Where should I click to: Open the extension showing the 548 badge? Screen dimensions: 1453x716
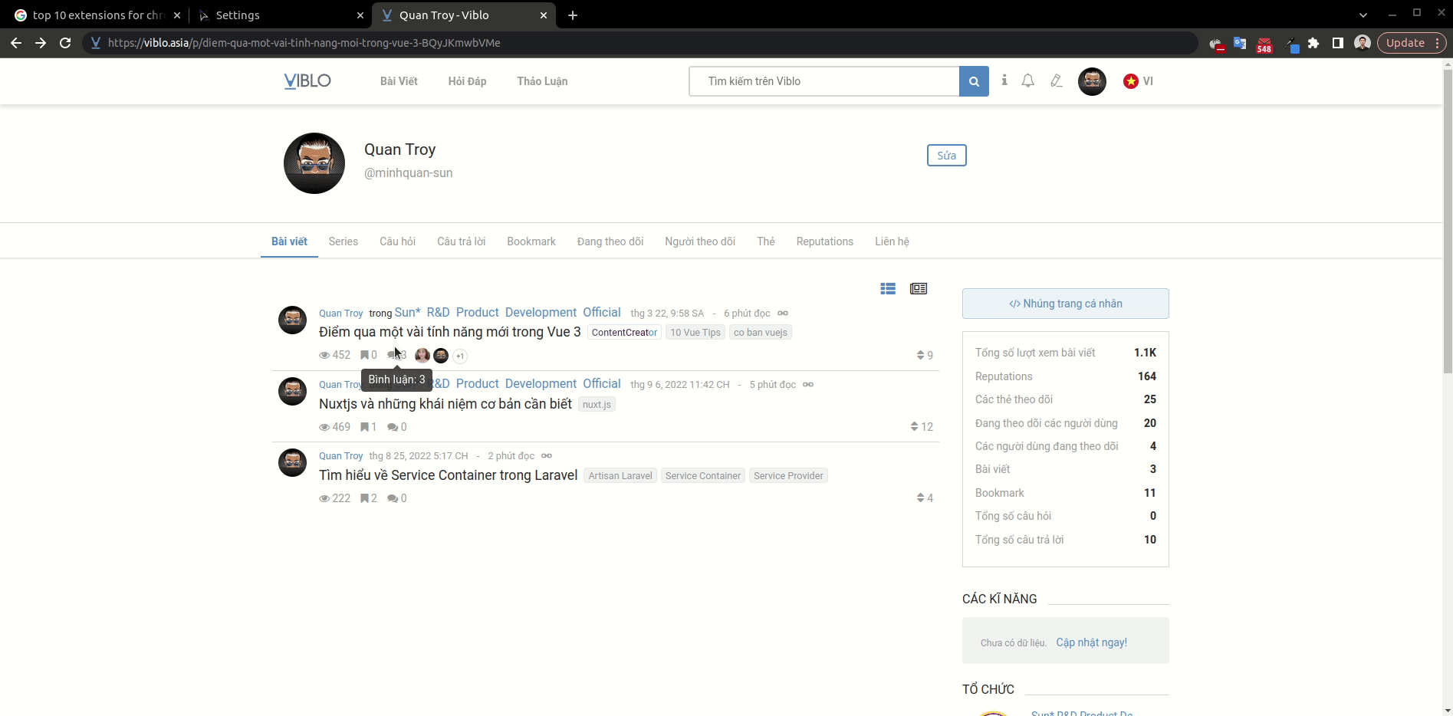tap(1264, 44)
